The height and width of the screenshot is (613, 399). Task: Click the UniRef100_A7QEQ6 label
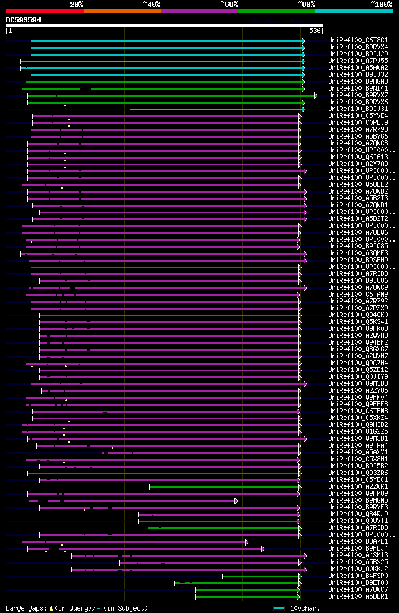358,233
